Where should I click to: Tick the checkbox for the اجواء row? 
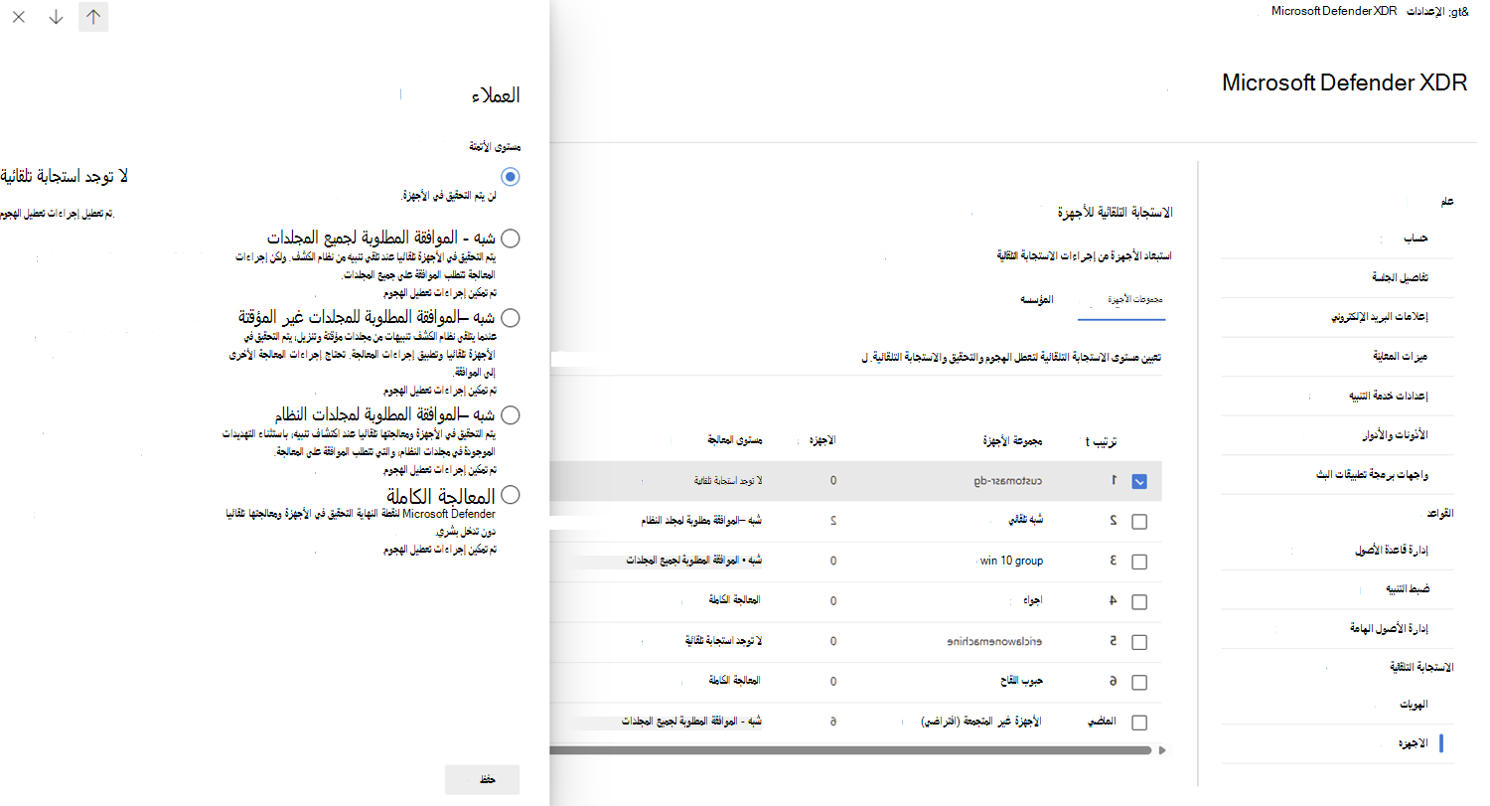1139,601
